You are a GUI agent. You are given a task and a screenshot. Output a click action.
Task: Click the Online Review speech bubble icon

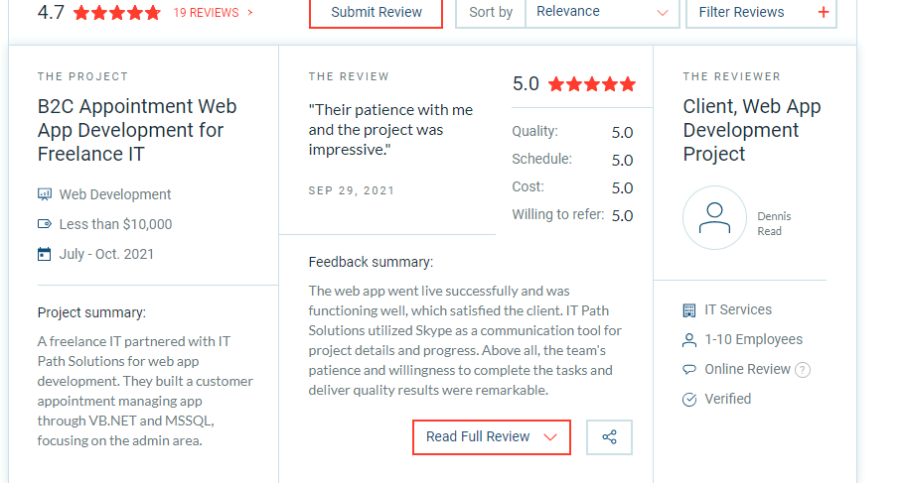[x=689, y=370]
